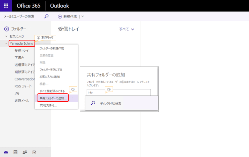Open the 受信トレイ folder in sidebar

pos(22,51)
